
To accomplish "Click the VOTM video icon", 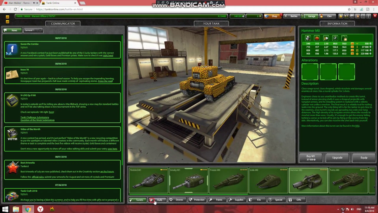I will (x=12, y=135).
